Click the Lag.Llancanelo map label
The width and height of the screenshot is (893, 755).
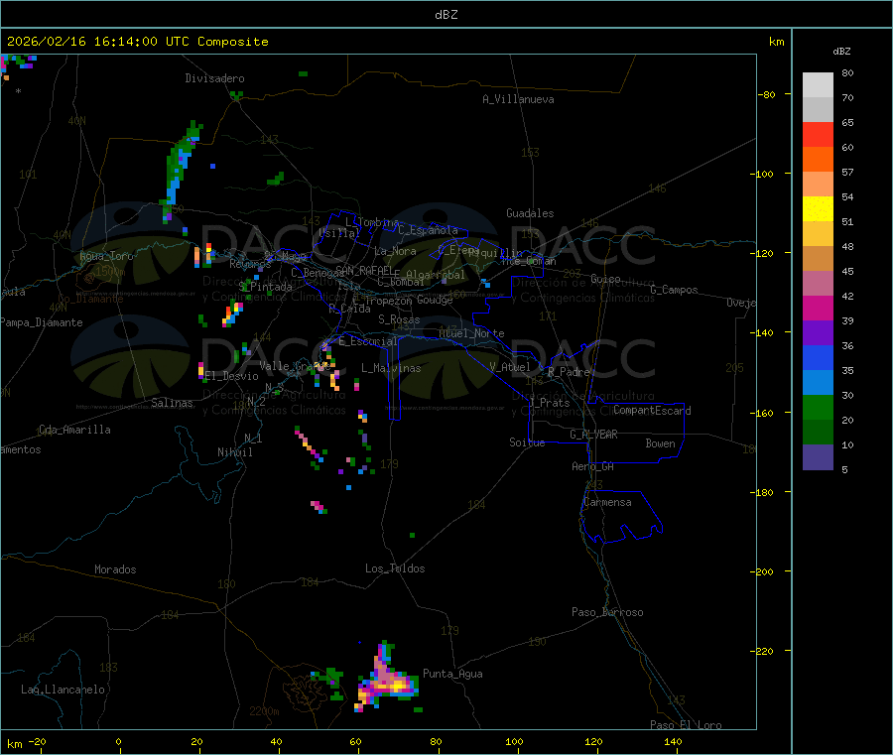click(63, 690)
